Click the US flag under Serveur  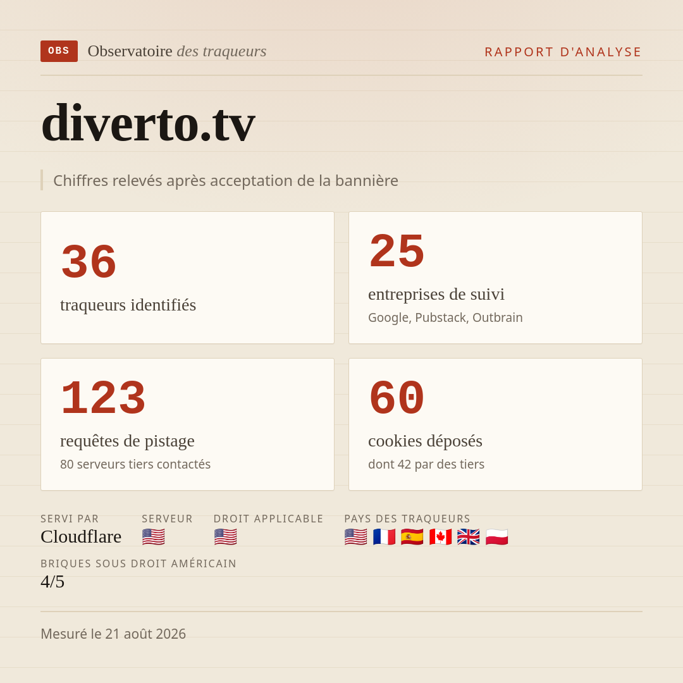[153, 537]
